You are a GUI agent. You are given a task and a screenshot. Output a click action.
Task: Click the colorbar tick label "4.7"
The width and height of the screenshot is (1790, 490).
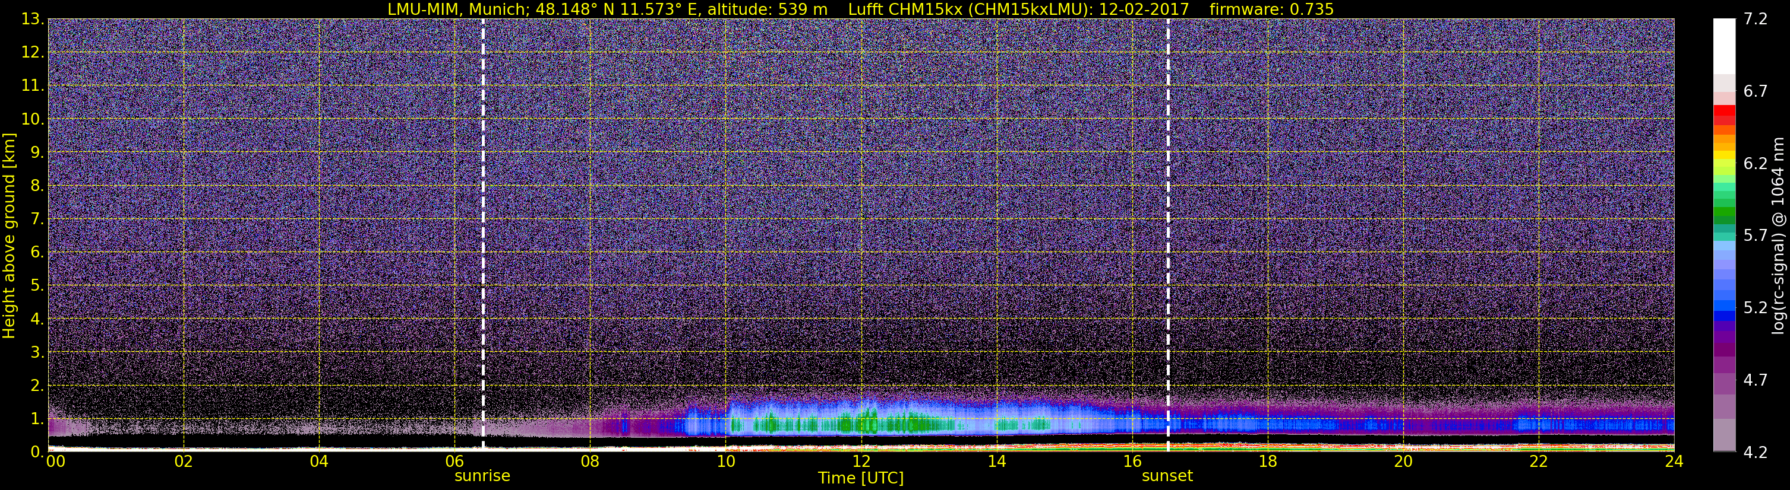[1756, 380]
